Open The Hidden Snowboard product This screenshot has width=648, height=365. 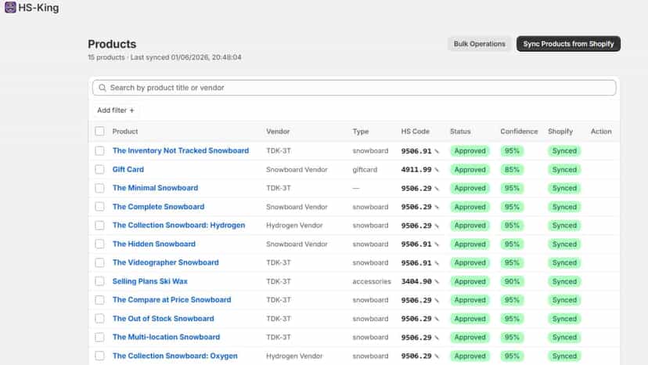[153, 244]
